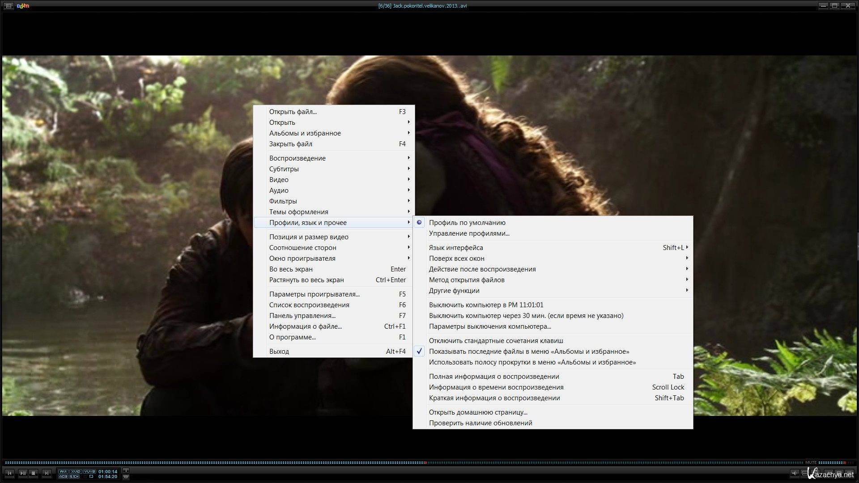Skip to next file button
The width and height of the screenshot is (859, 483).
coord(47,473)
